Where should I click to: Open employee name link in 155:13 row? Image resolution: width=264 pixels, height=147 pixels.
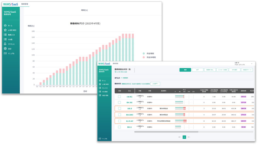(x=129, y=97)
